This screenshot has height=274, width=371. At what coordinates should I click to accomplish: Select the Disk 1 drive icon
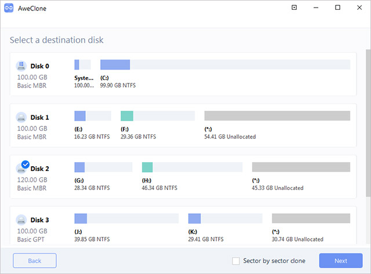pyautogui.click(x=21, y=117)
